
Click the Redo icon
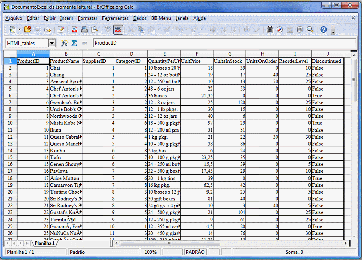(x=194, y=30)
